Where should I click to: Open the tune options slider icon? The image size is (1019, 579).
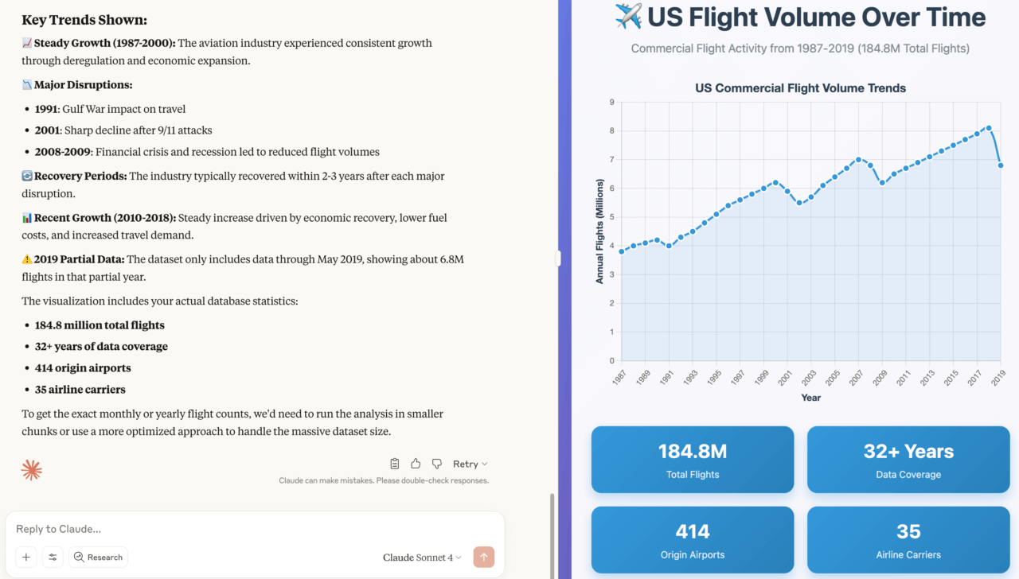tap(53, 557)
